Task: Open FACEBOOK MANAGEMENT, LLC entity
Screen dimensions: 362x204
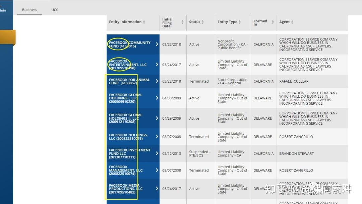Action: (126, 170)
